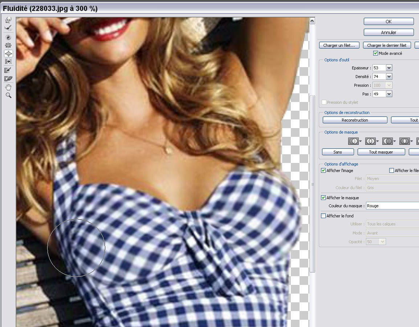The height and width of the screenshot is (327, 419).
Task: Disable 'Afficher le masque' checkbox
Action: 323,198
